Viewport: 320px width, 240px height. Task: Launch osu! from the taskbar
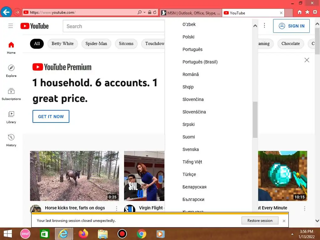point(25,234)
